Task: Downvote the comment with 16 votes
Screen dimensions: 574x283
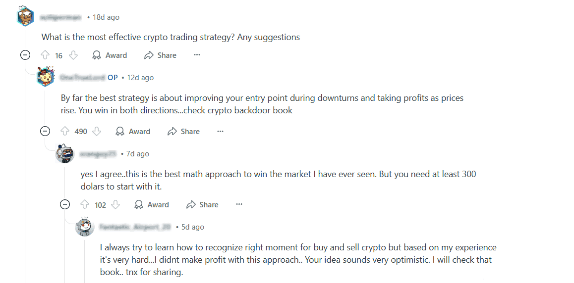Action: pos(73,55)
